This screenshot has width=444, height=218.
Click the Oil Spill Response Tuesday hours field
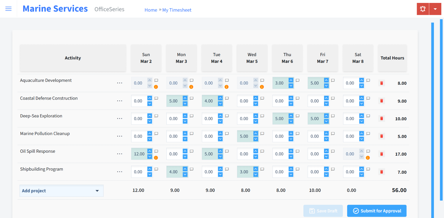[x=209, y=154]
